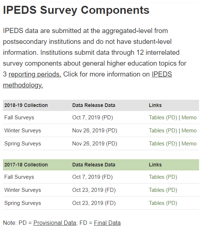Open Memo for 2018-19 Spring Surveys
The width and height of the screenshot is (202, 231).
point(189,144)
